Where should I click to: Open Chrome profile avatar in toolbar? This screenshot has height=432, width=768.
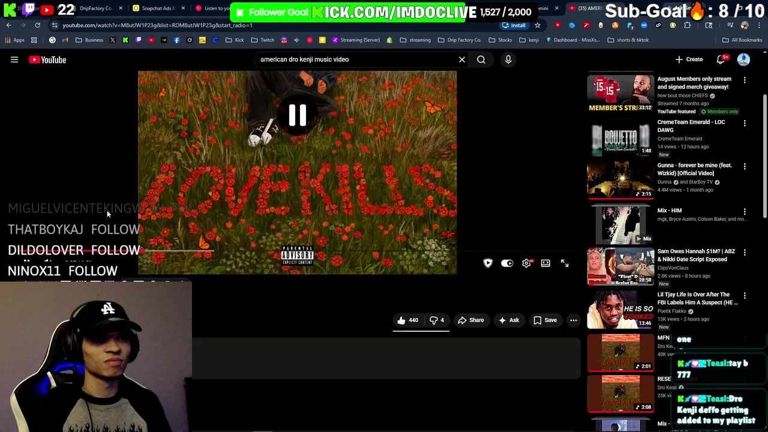tap(745, 25)
